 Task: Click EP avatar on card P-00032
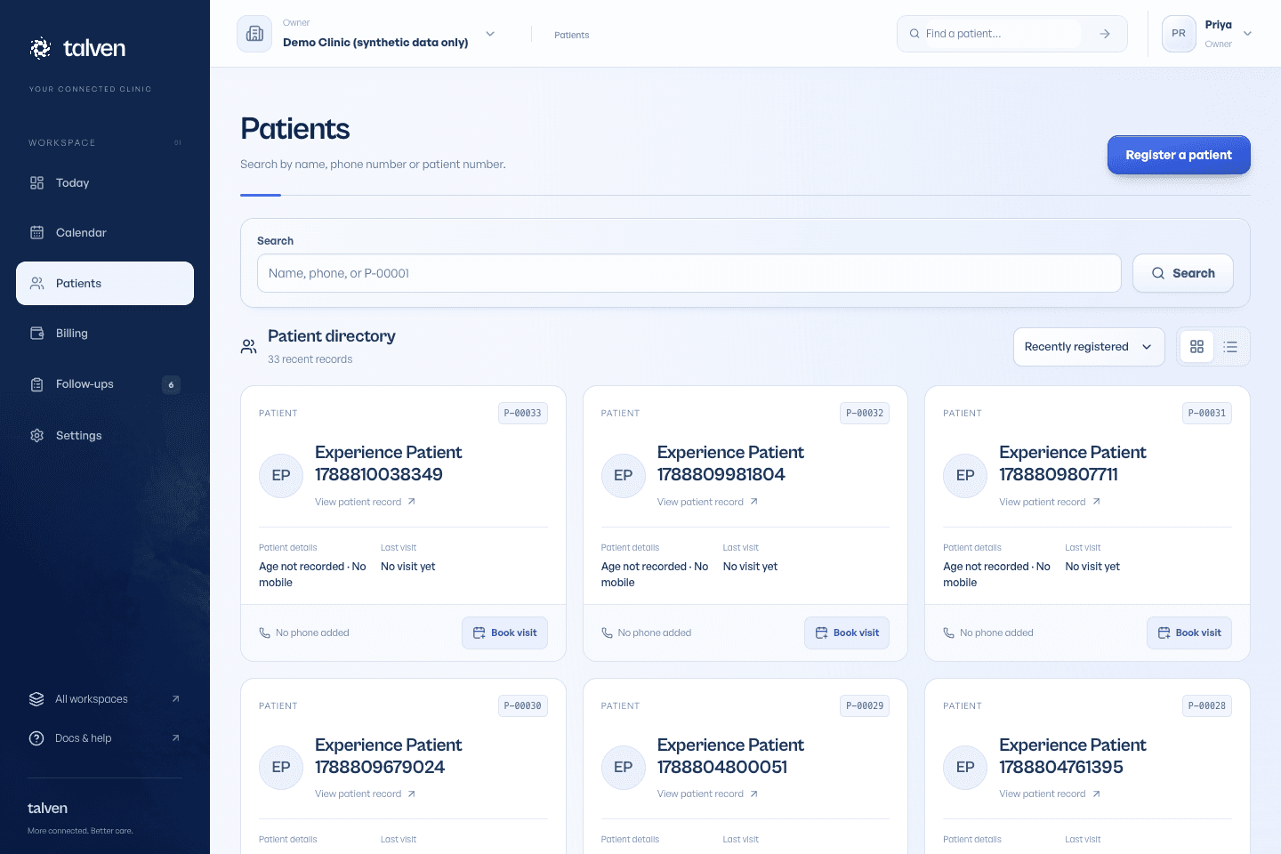(x=624, y=475)
